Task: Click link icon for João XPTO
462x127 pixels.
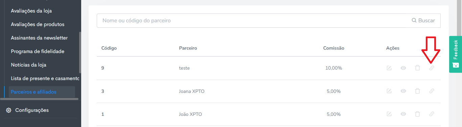Action: tap(432, 114)
